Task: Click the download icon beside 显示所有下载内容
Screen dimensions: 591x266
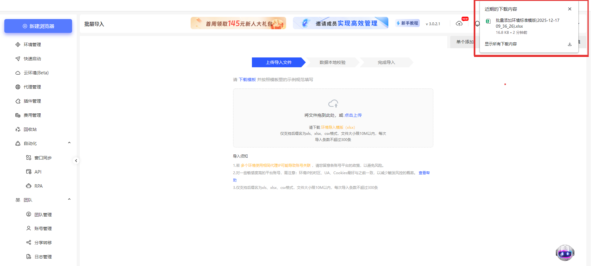Action: pyautogui.click(x=570, y=44)
